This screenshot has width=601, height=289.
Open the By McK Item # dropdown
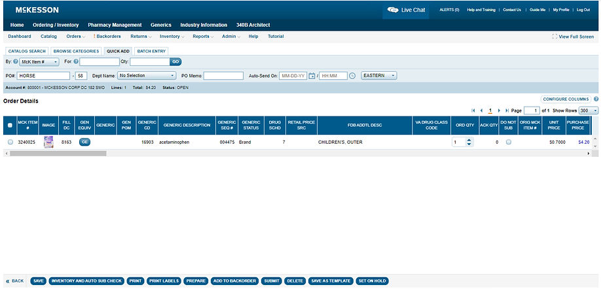[39, 61]
